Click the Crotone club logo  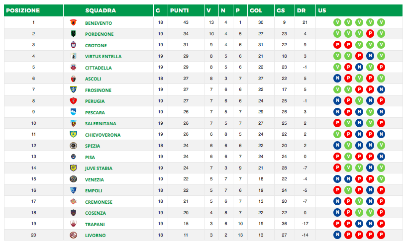(74, 45)
